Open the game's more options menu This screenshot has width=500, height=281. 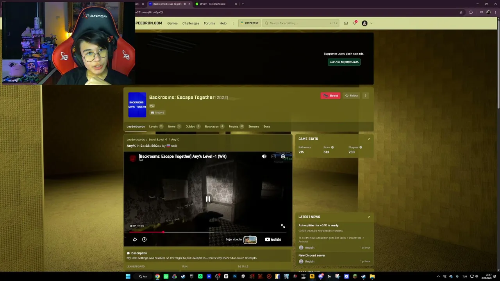366,96
